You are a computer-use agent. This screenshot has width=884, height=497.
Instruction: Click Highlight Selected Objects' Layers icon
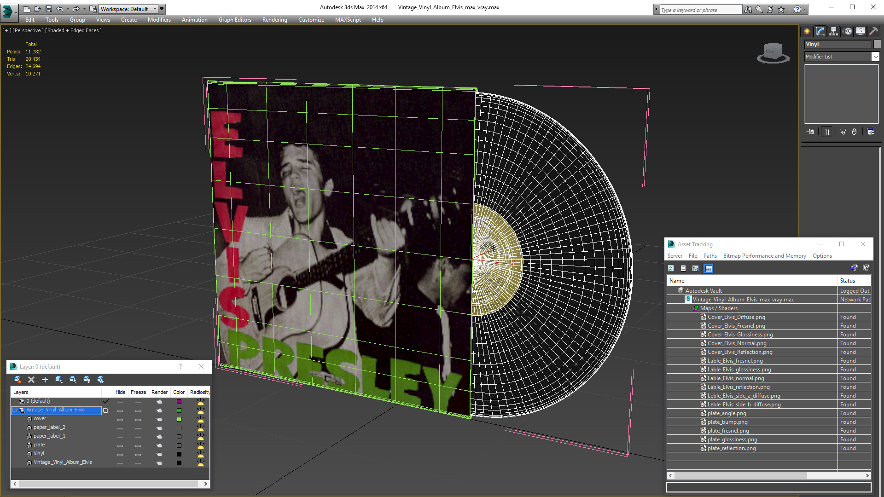tap(73, 380)
